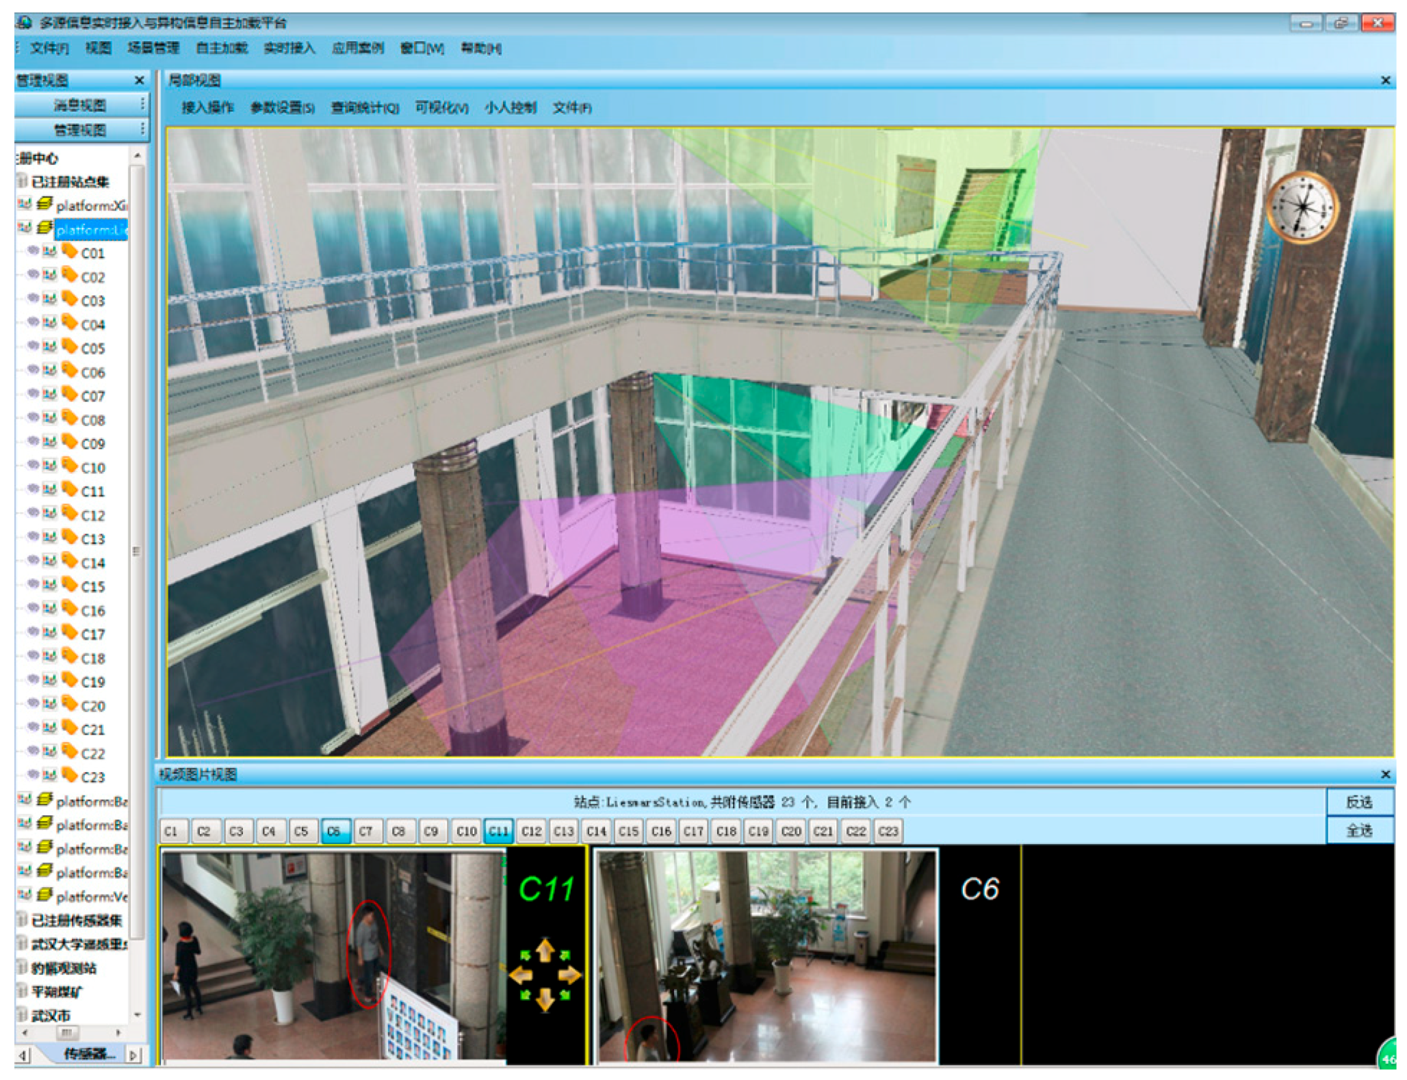Open options handle on 消息视图 panel header
This screenshot has width=1407, height=1080.
(142, 104)
